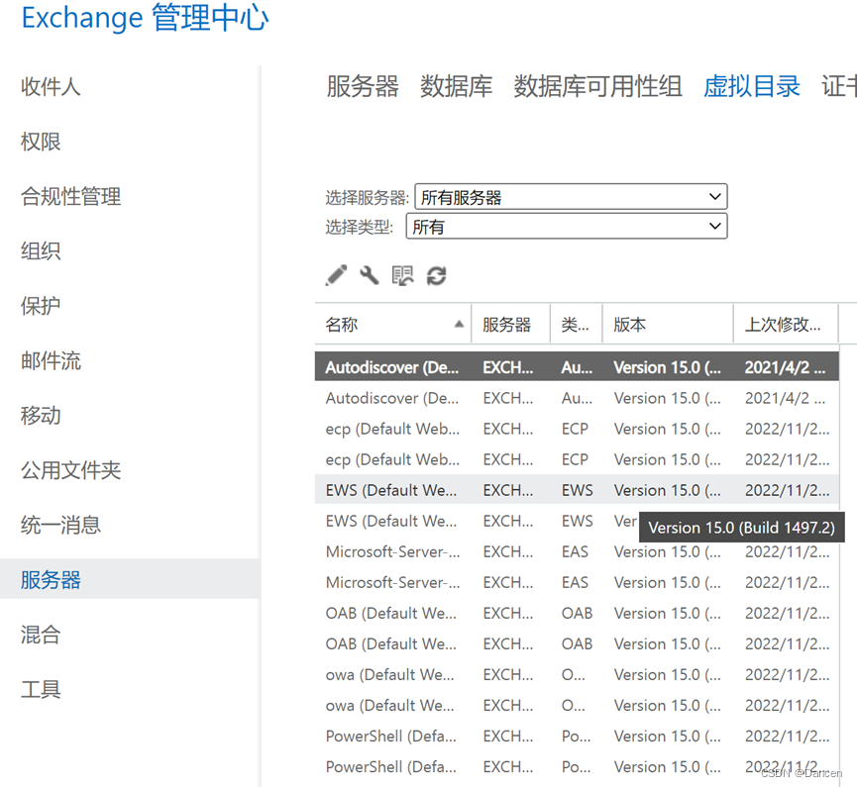The height and width of the screenshot is (787, 857).
Task: Click the refresh icon
Action: 436,276
